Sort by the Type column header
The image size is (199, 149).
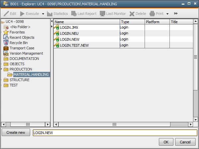pyautogui.click(x=132, y=22)
